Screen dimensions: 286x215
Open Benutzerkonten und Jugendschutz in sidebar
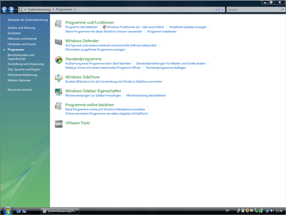[21, 57]
